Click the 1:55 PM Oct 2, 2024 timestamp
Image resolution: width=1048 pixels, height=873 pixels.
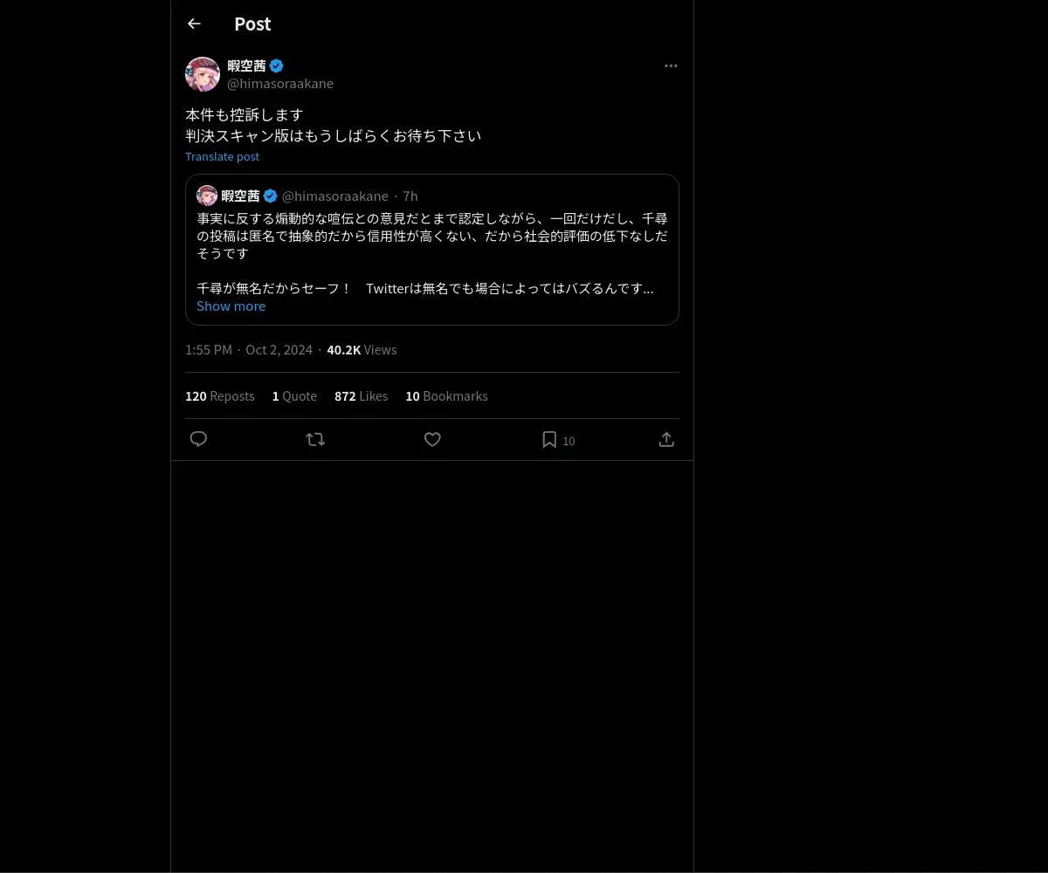coord(249,350)
